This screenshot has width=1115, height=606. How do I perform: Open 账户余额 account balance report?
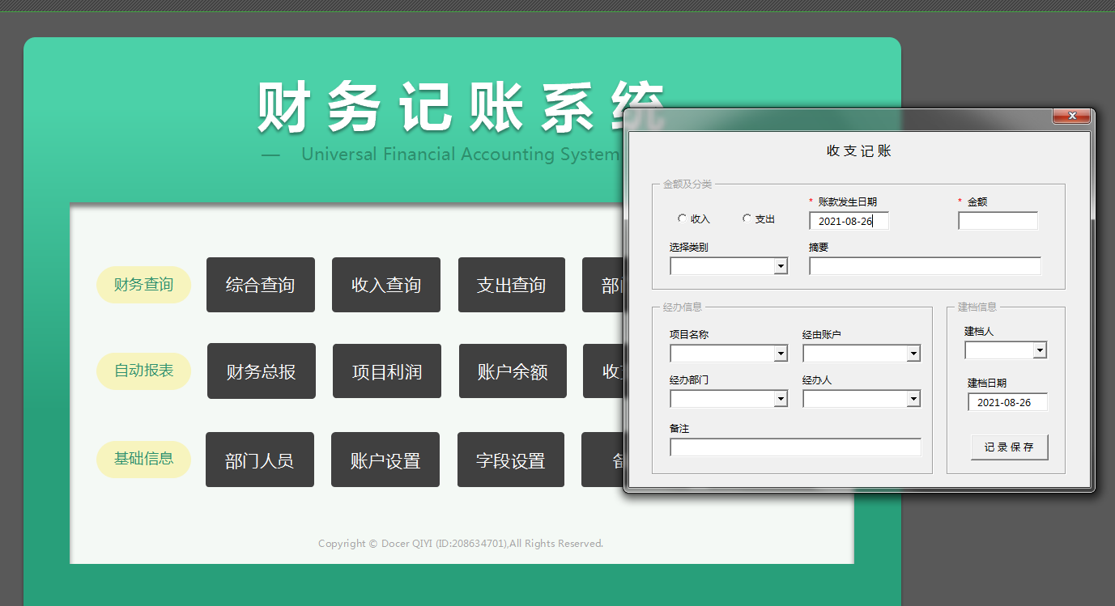(512, 371)
